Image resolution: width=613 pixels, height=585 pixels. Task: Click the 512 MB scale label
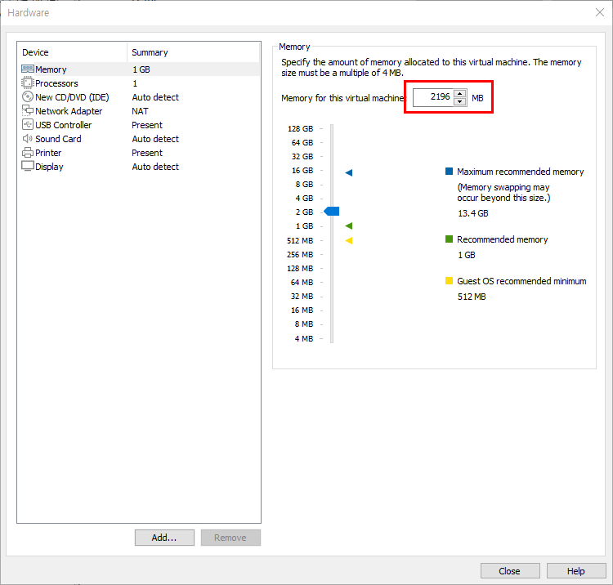point(300,240)
